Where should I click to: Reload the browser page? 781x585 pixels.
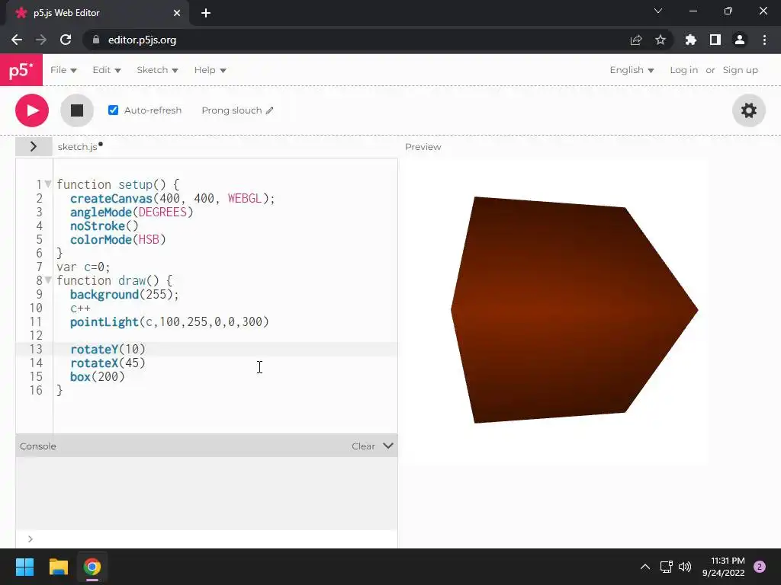click(x=66, y=40)
